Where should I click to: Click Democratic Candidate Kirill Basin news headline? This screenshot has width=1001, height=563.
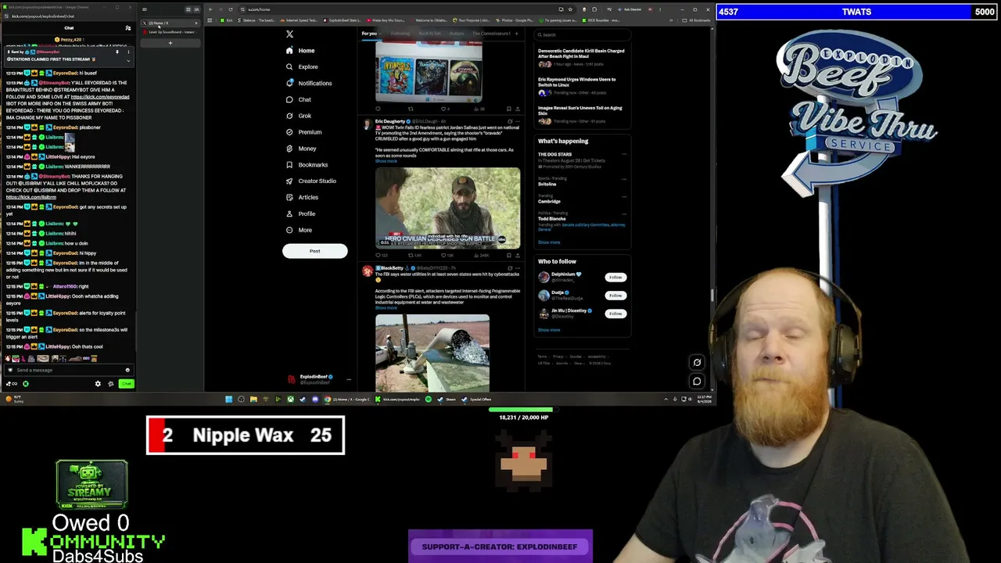point(581,53)
